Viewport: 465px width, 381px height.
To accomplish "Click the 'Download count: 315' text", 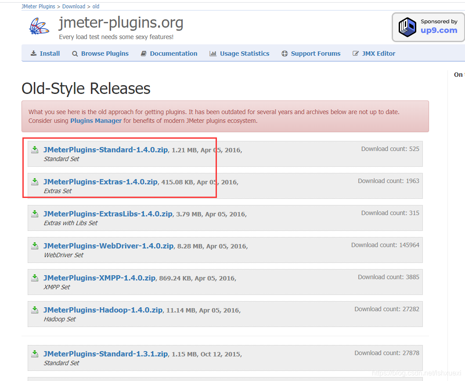I will (390, 213).
